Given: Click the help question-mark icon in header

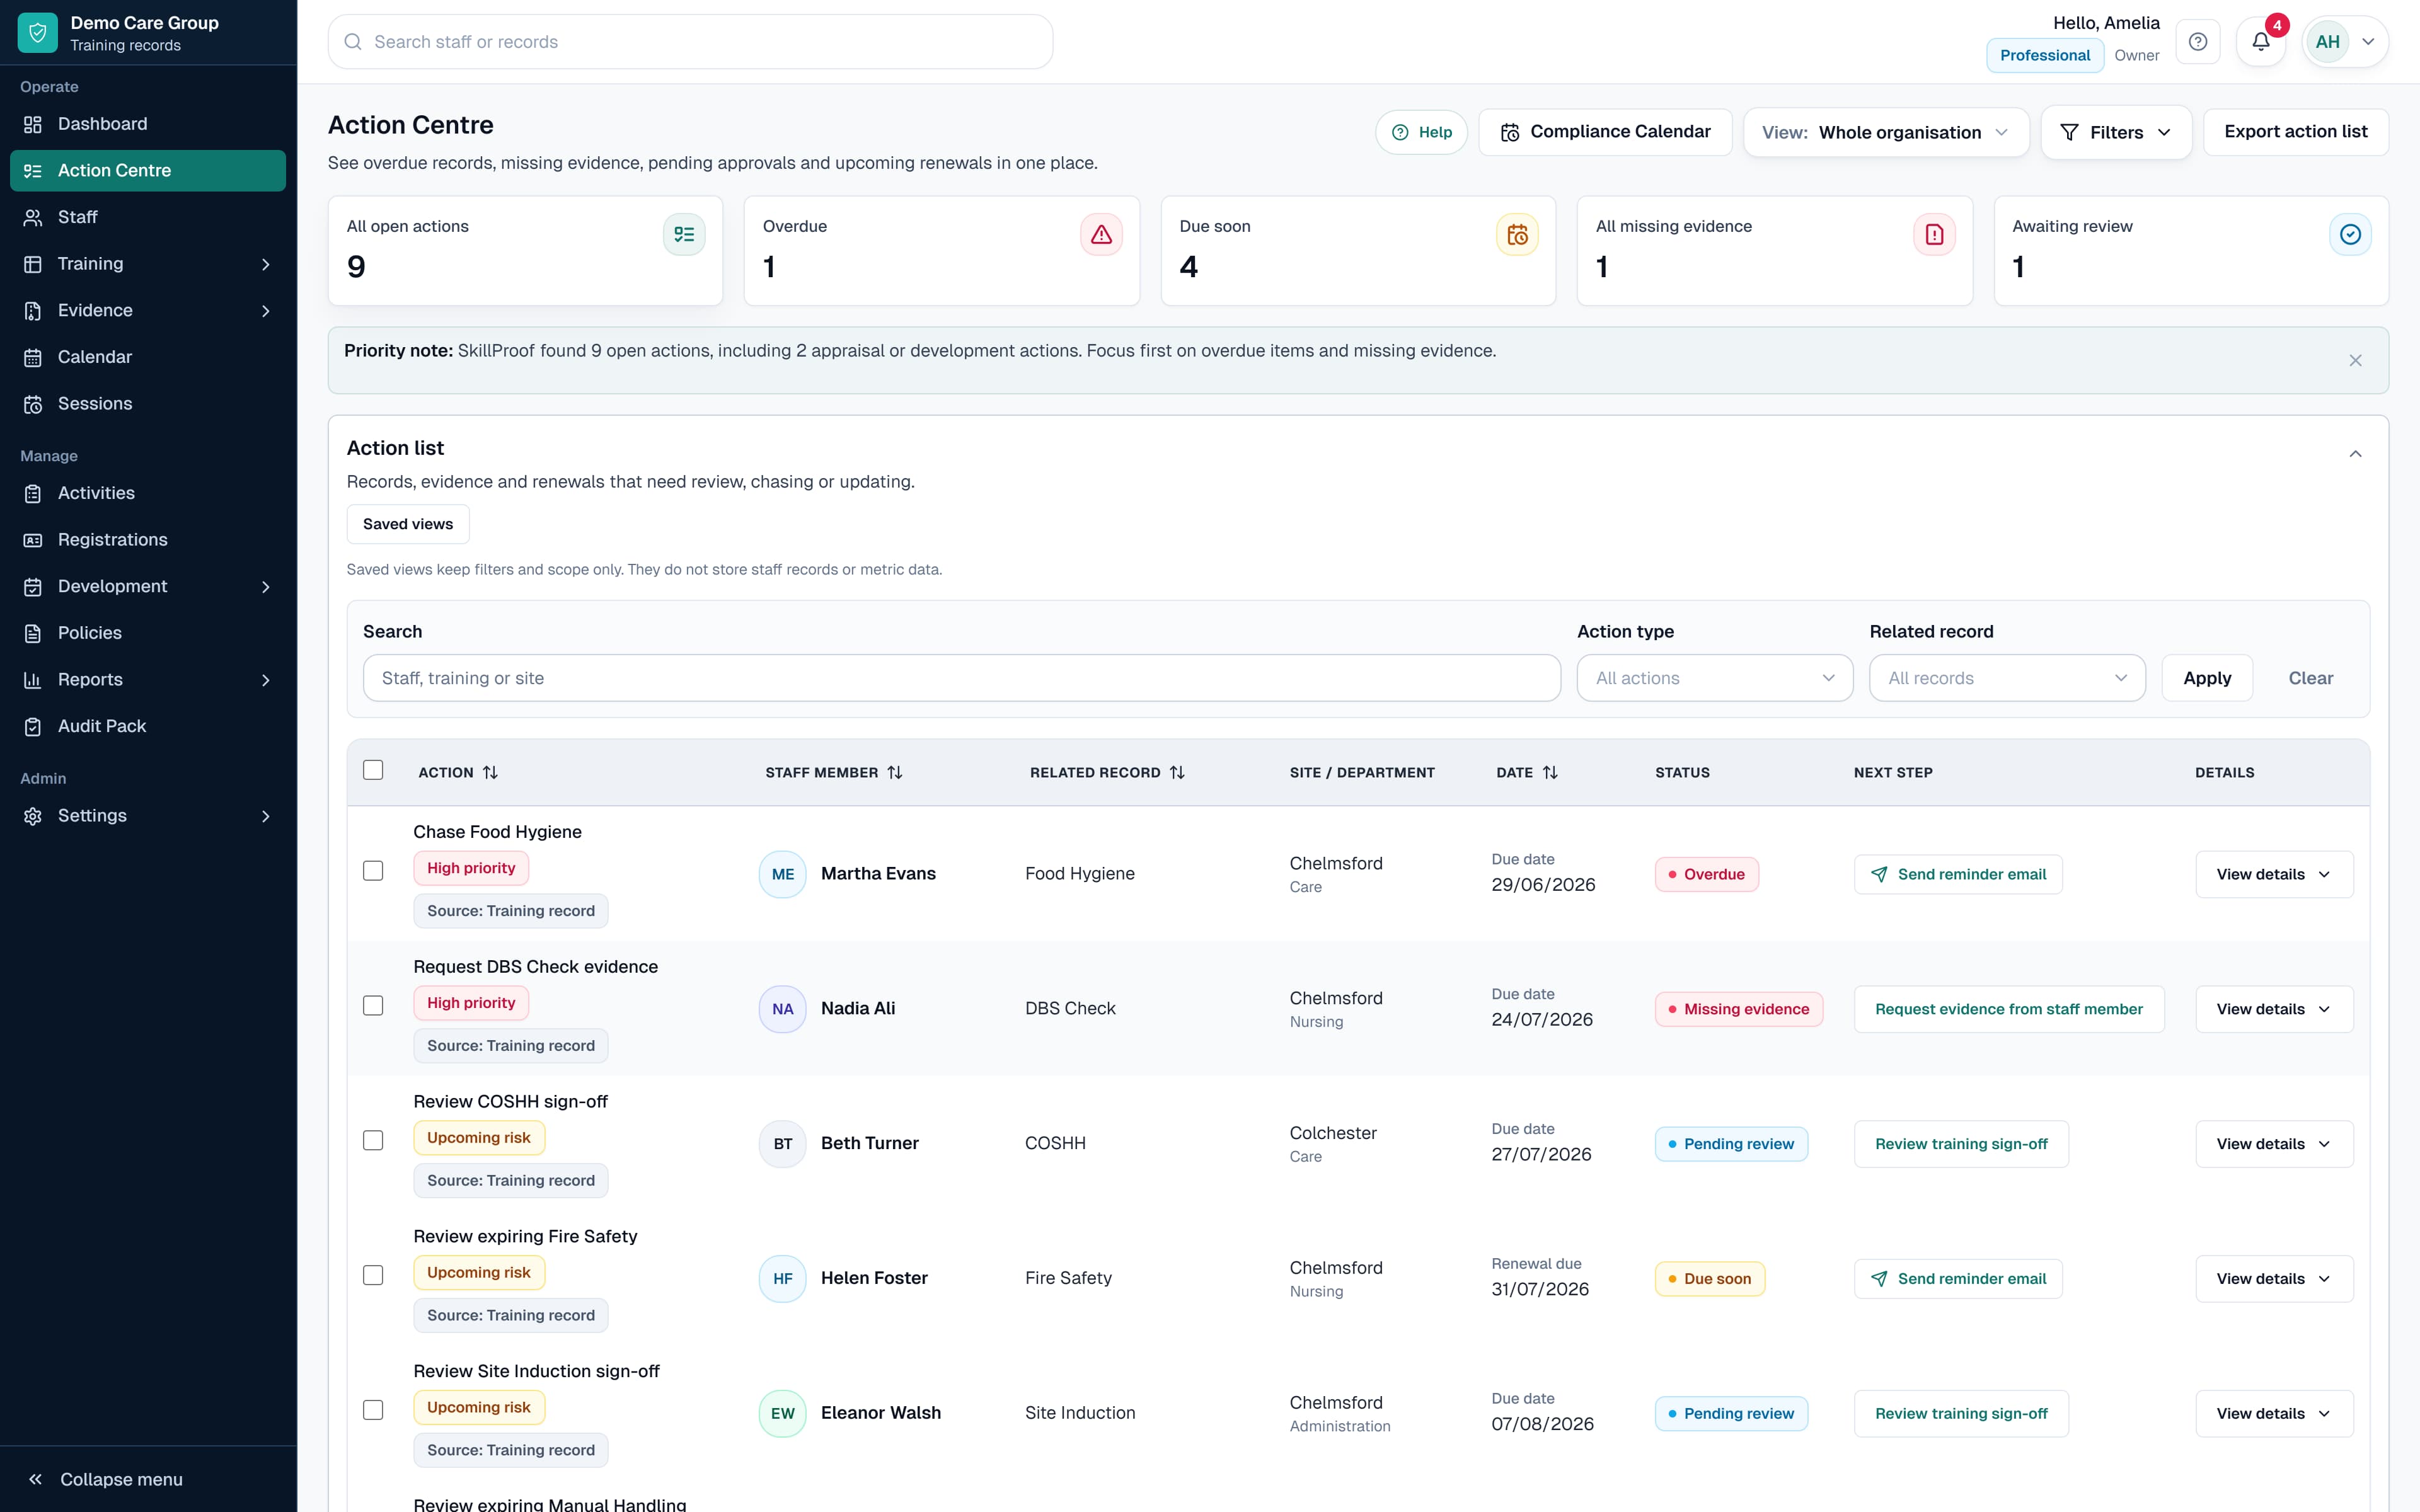Looking at the screenshot, I should pos(2198,42).
